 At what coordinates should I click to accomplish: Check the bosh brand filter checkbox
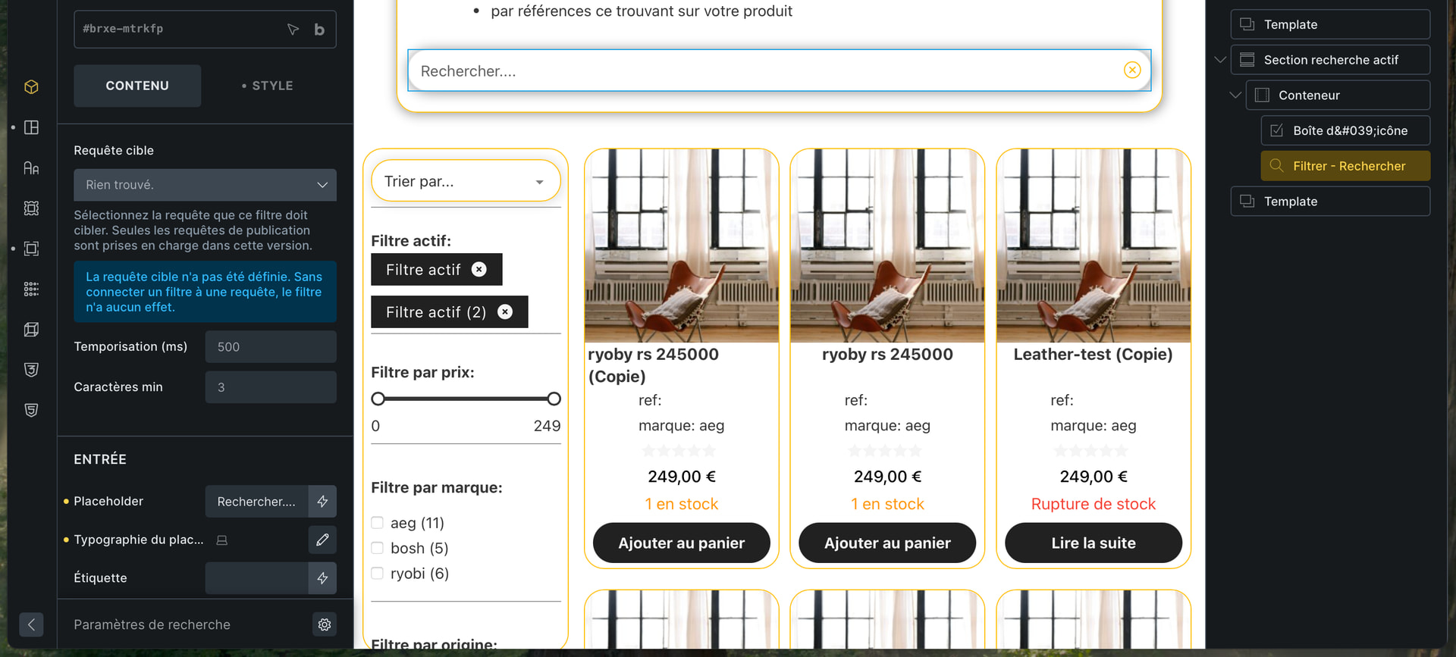coord(377,548)
